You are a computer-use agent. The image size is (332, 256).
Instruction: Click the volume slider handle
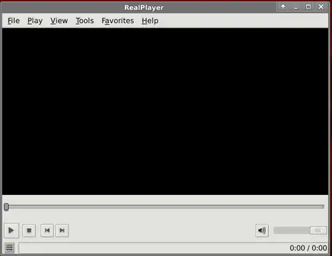coord(318,231)
